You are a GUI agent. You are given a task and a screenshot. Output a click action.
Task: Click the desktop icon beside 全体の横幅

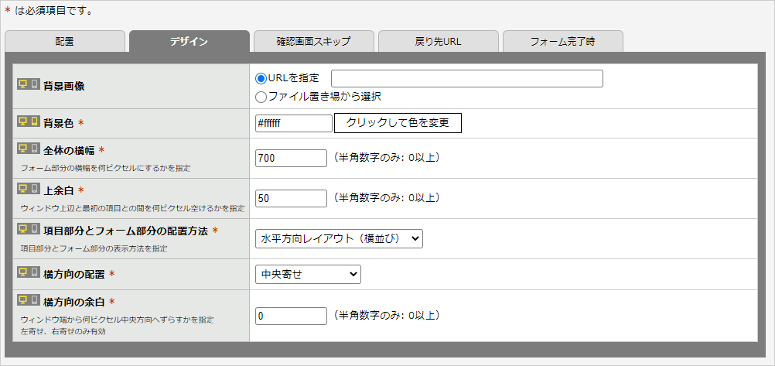(23, 149)
